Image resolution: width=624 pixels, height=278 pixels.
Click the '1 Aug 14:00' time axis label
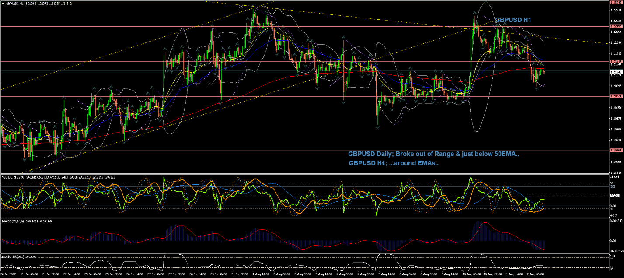[x=262, y=274]
